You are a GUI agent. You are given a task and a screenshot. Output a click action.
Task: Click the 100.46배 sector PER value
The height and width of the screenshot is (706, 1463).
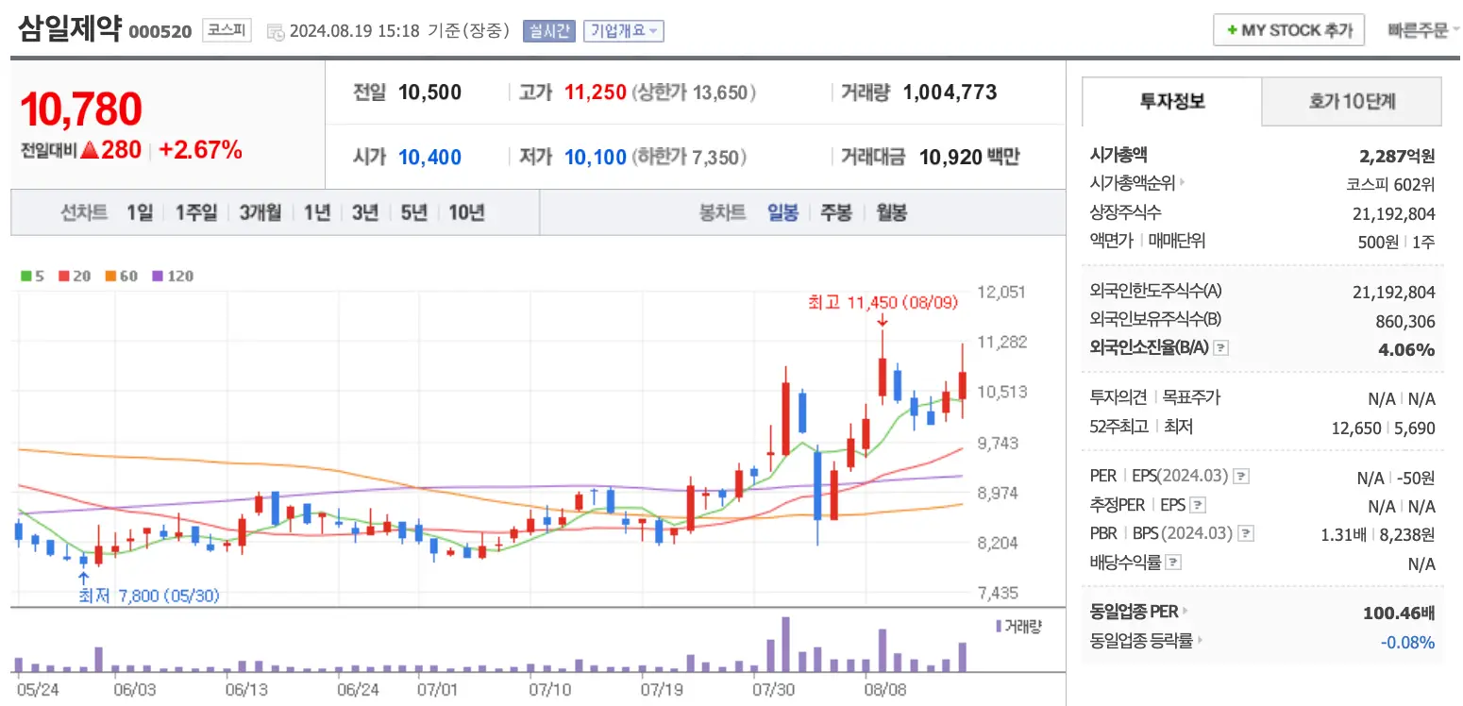click(1399, 614)
